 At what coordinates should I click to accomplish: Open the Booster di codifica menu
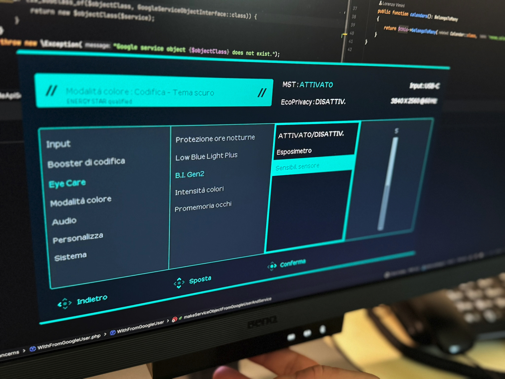click(x=87, y=162)
